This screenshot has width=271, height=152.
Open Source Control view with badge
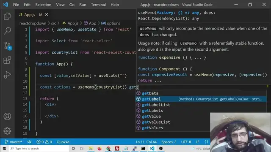point(8,46)
